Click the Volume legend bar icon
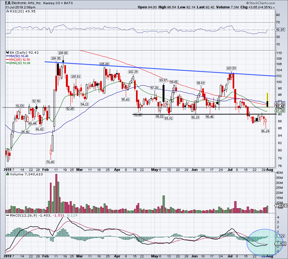 point(7,174)
